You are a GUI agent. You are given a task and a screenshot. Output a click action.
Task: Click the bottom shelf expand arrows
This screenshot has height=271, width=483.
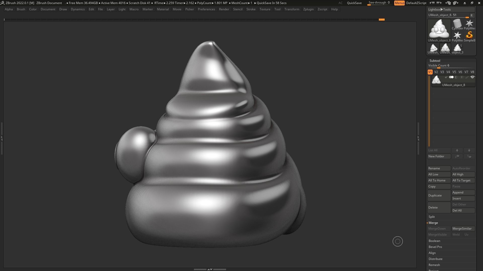tap(210, 269)
